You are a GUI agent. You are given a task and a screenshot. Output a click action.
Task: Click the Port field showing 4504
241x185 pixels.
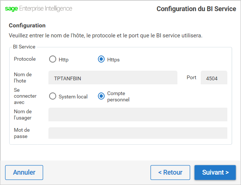[214, 78]
